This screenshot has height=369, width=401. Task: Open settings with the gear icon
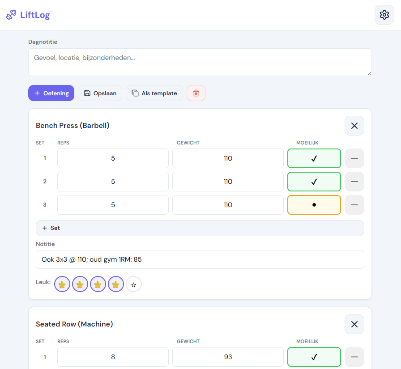384,14
